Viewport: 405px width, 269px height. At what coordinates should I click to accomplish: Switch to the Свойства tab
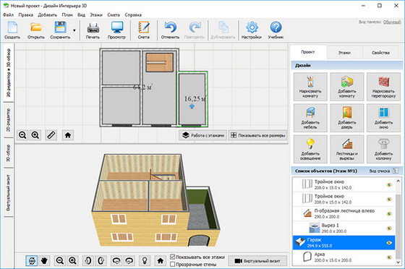pyautogui.click(x=380, y=53)
